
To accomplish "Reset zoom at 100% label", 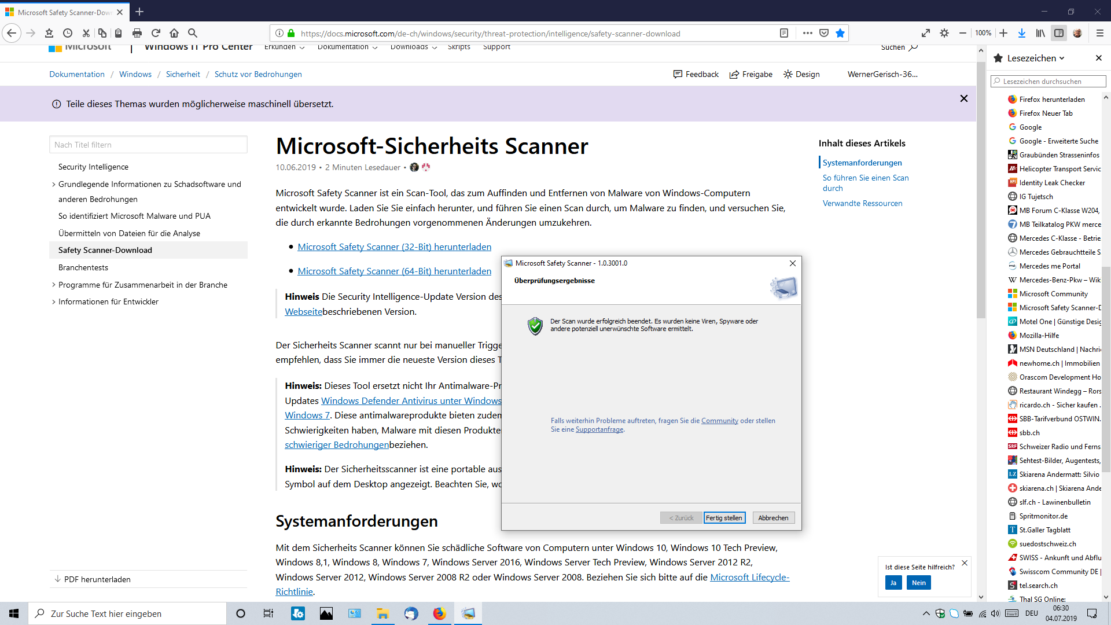I will [983, 33].
